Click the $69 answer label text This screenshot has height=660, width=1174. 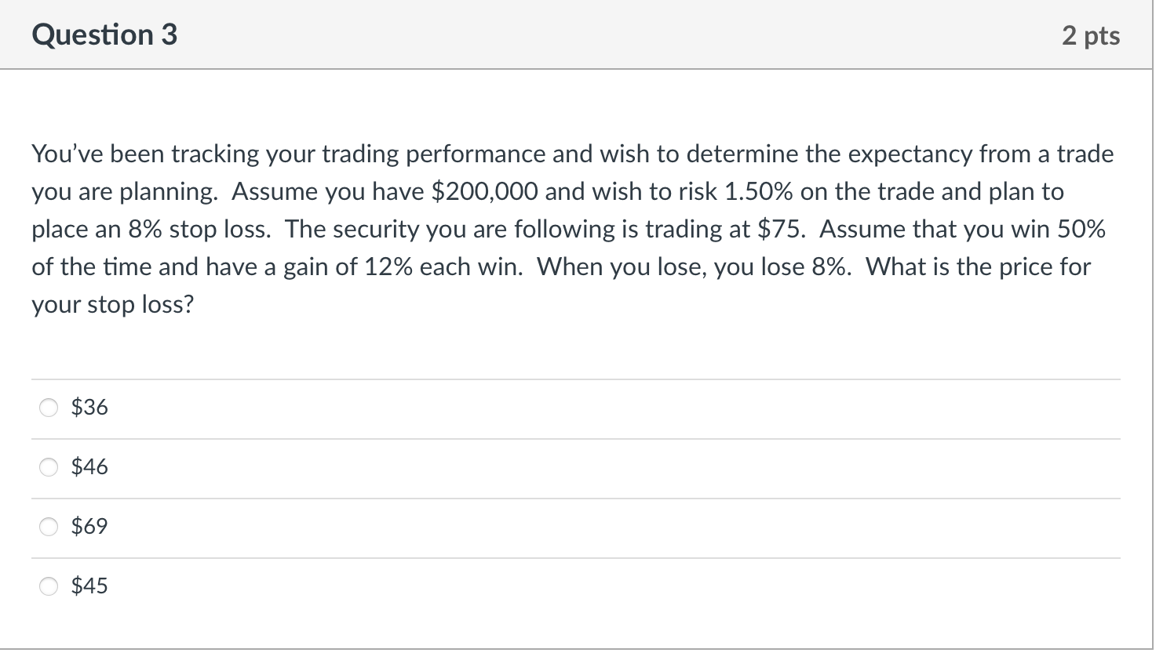click(89, 527)
